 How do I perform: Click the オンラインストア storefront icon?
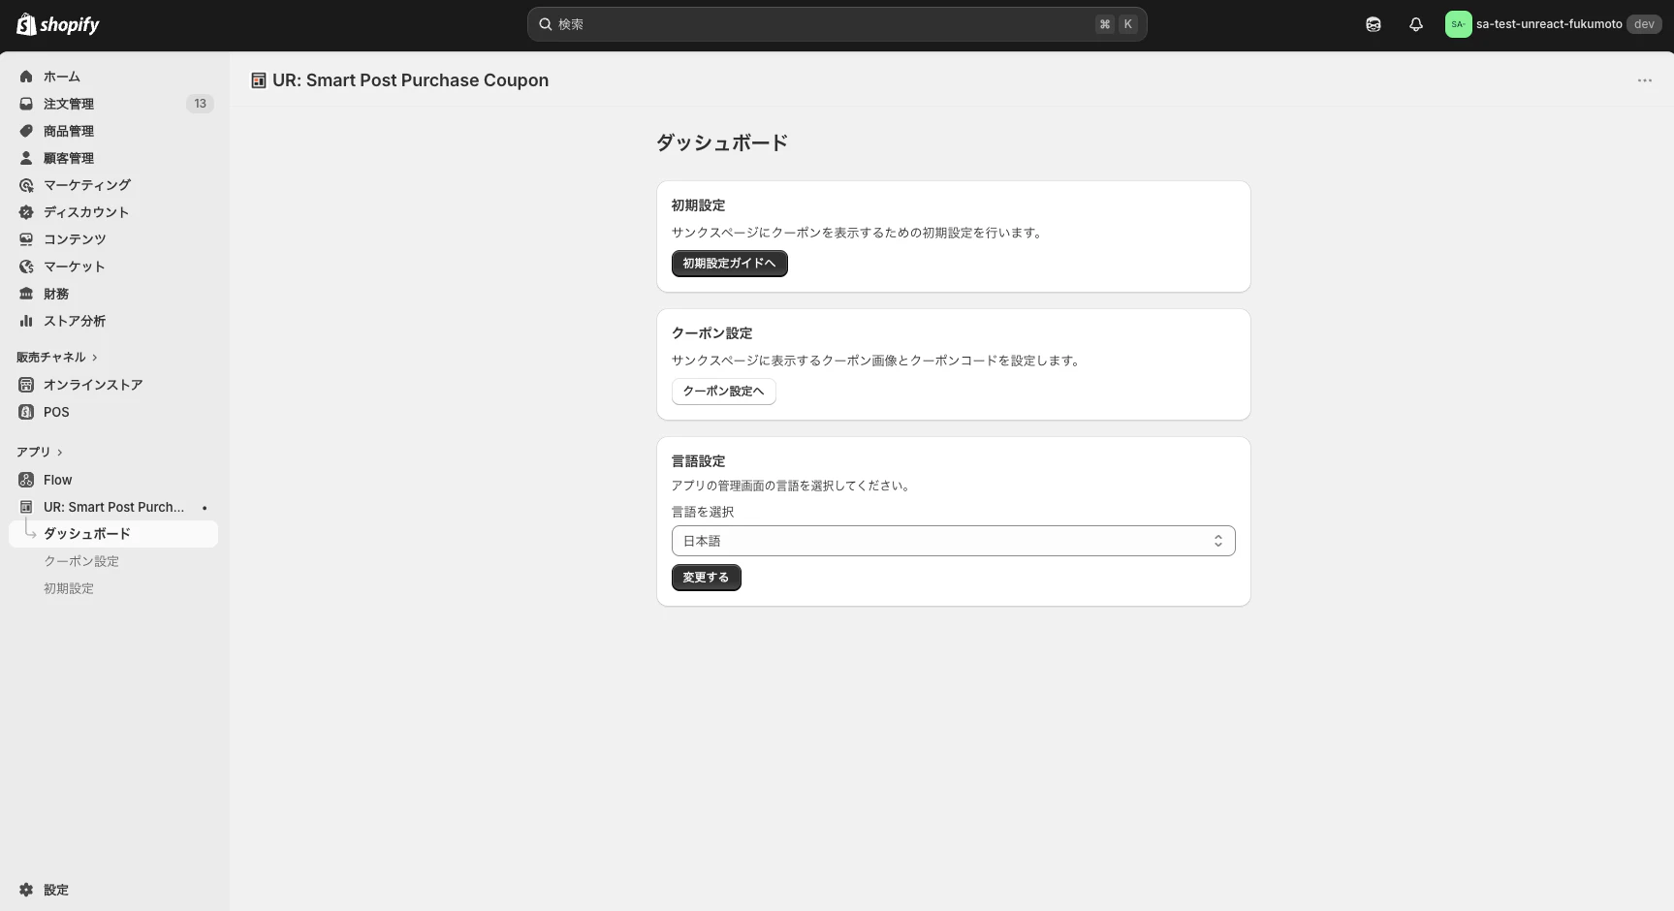[x=26, y=385]
